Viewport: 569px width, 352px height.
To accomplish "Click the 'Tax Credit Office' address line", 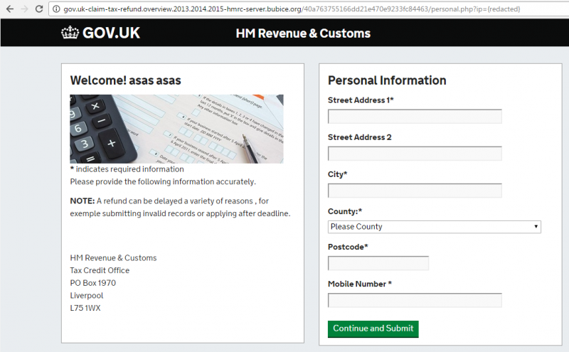I will pyautogui.click(x=100, y=270).
